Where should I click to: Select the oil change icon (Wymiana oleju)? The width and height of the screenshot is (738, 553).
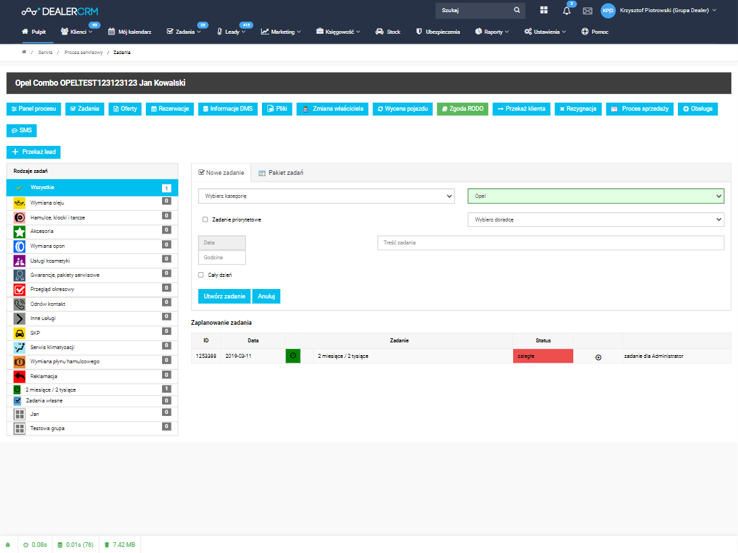20,203
